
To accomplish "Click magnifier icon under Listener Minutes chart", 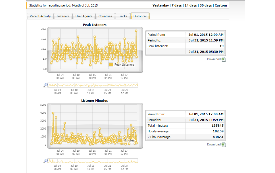I will point(46,161).
